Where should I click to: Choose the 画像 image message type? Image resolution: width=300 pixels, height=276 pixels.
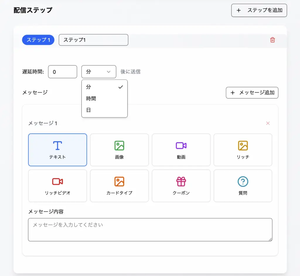coord(119,146)
